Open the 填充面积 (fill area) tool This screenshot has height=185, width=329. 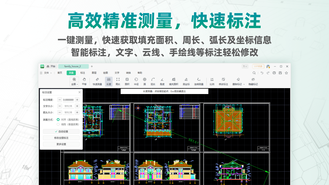tap(173, 81)
